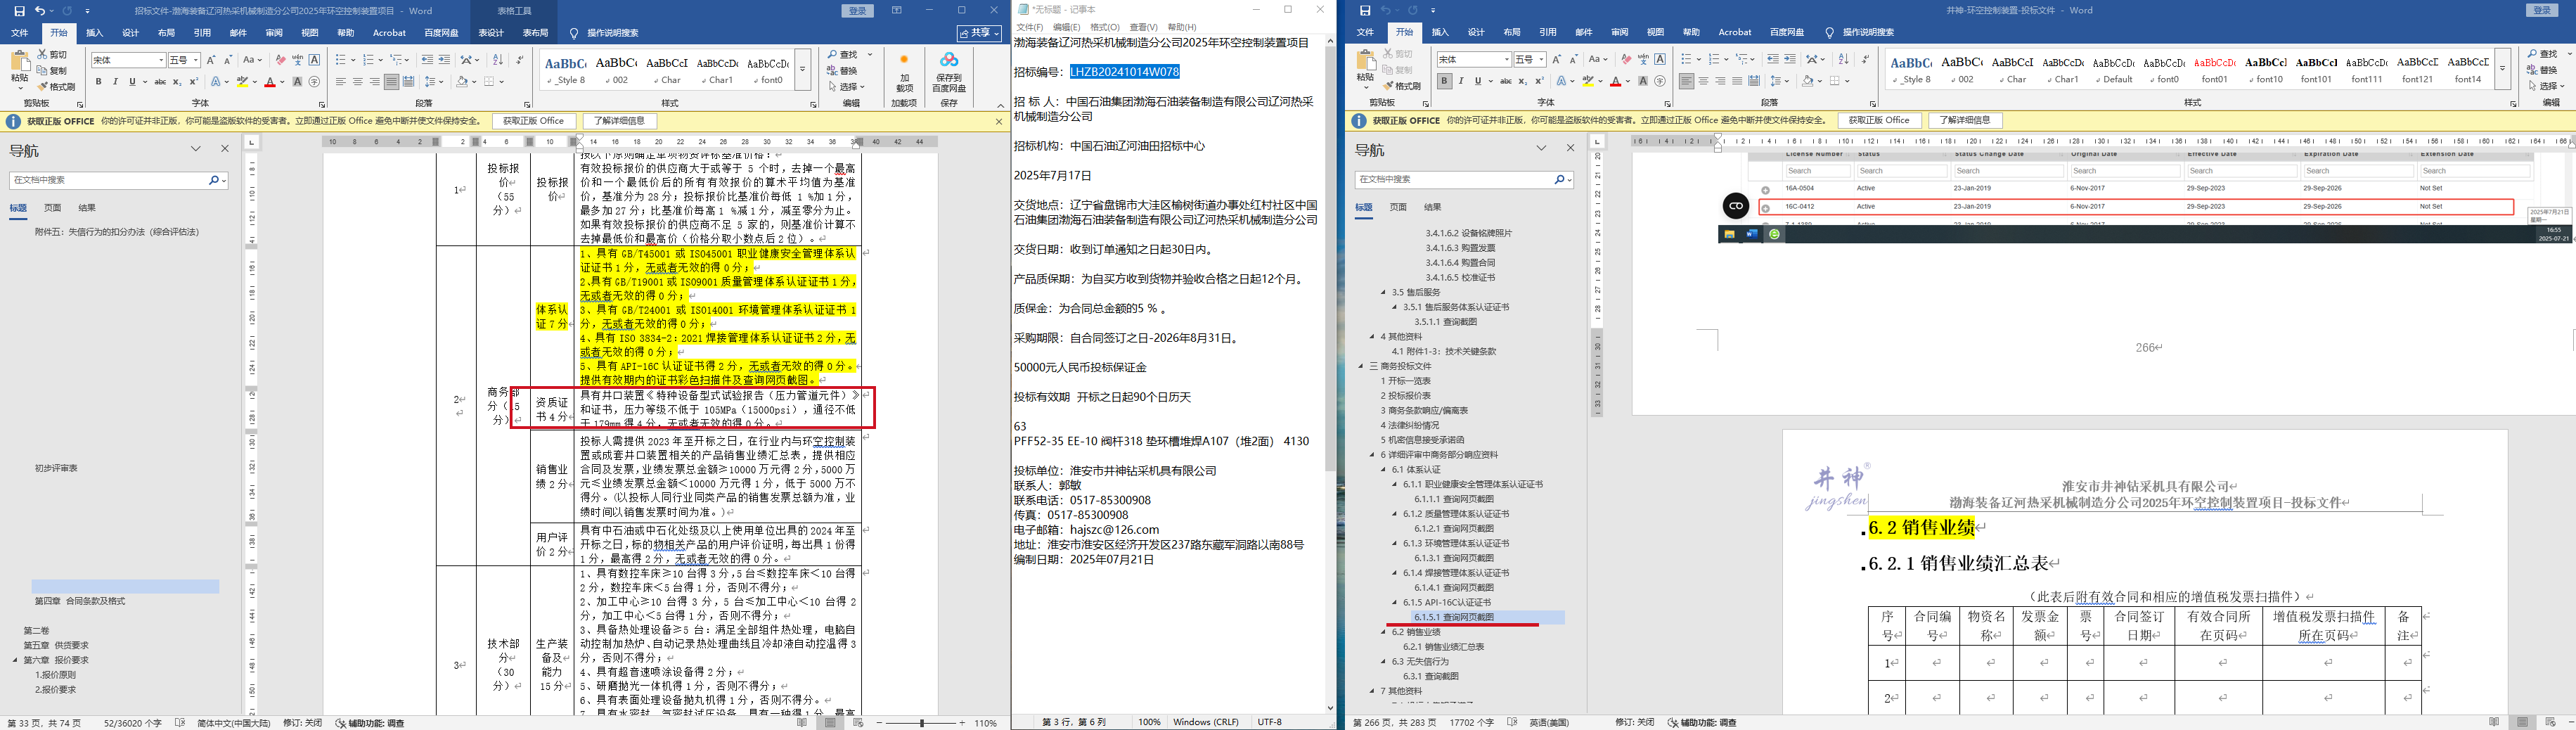Open 文件(F) menu in Notepad
This screenshot has width=2576, height=730.
tap(1029, 27)
